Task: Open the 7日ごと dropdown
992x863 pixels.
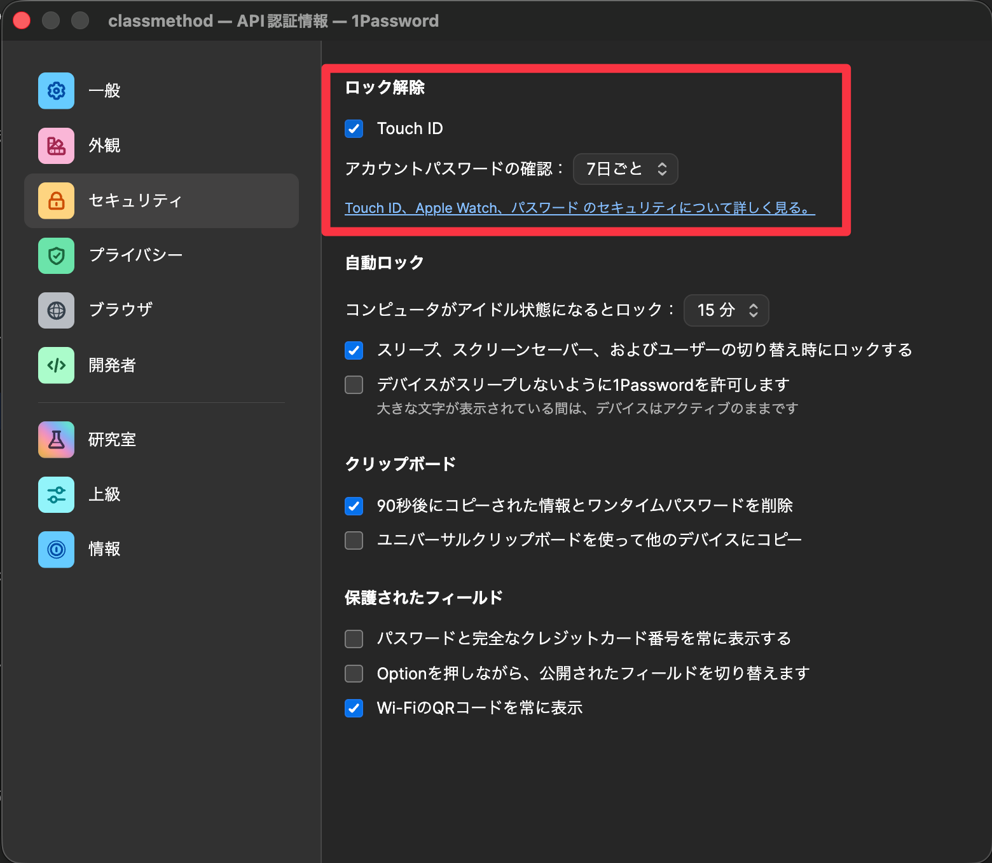Action: click(x=625, y=169)
